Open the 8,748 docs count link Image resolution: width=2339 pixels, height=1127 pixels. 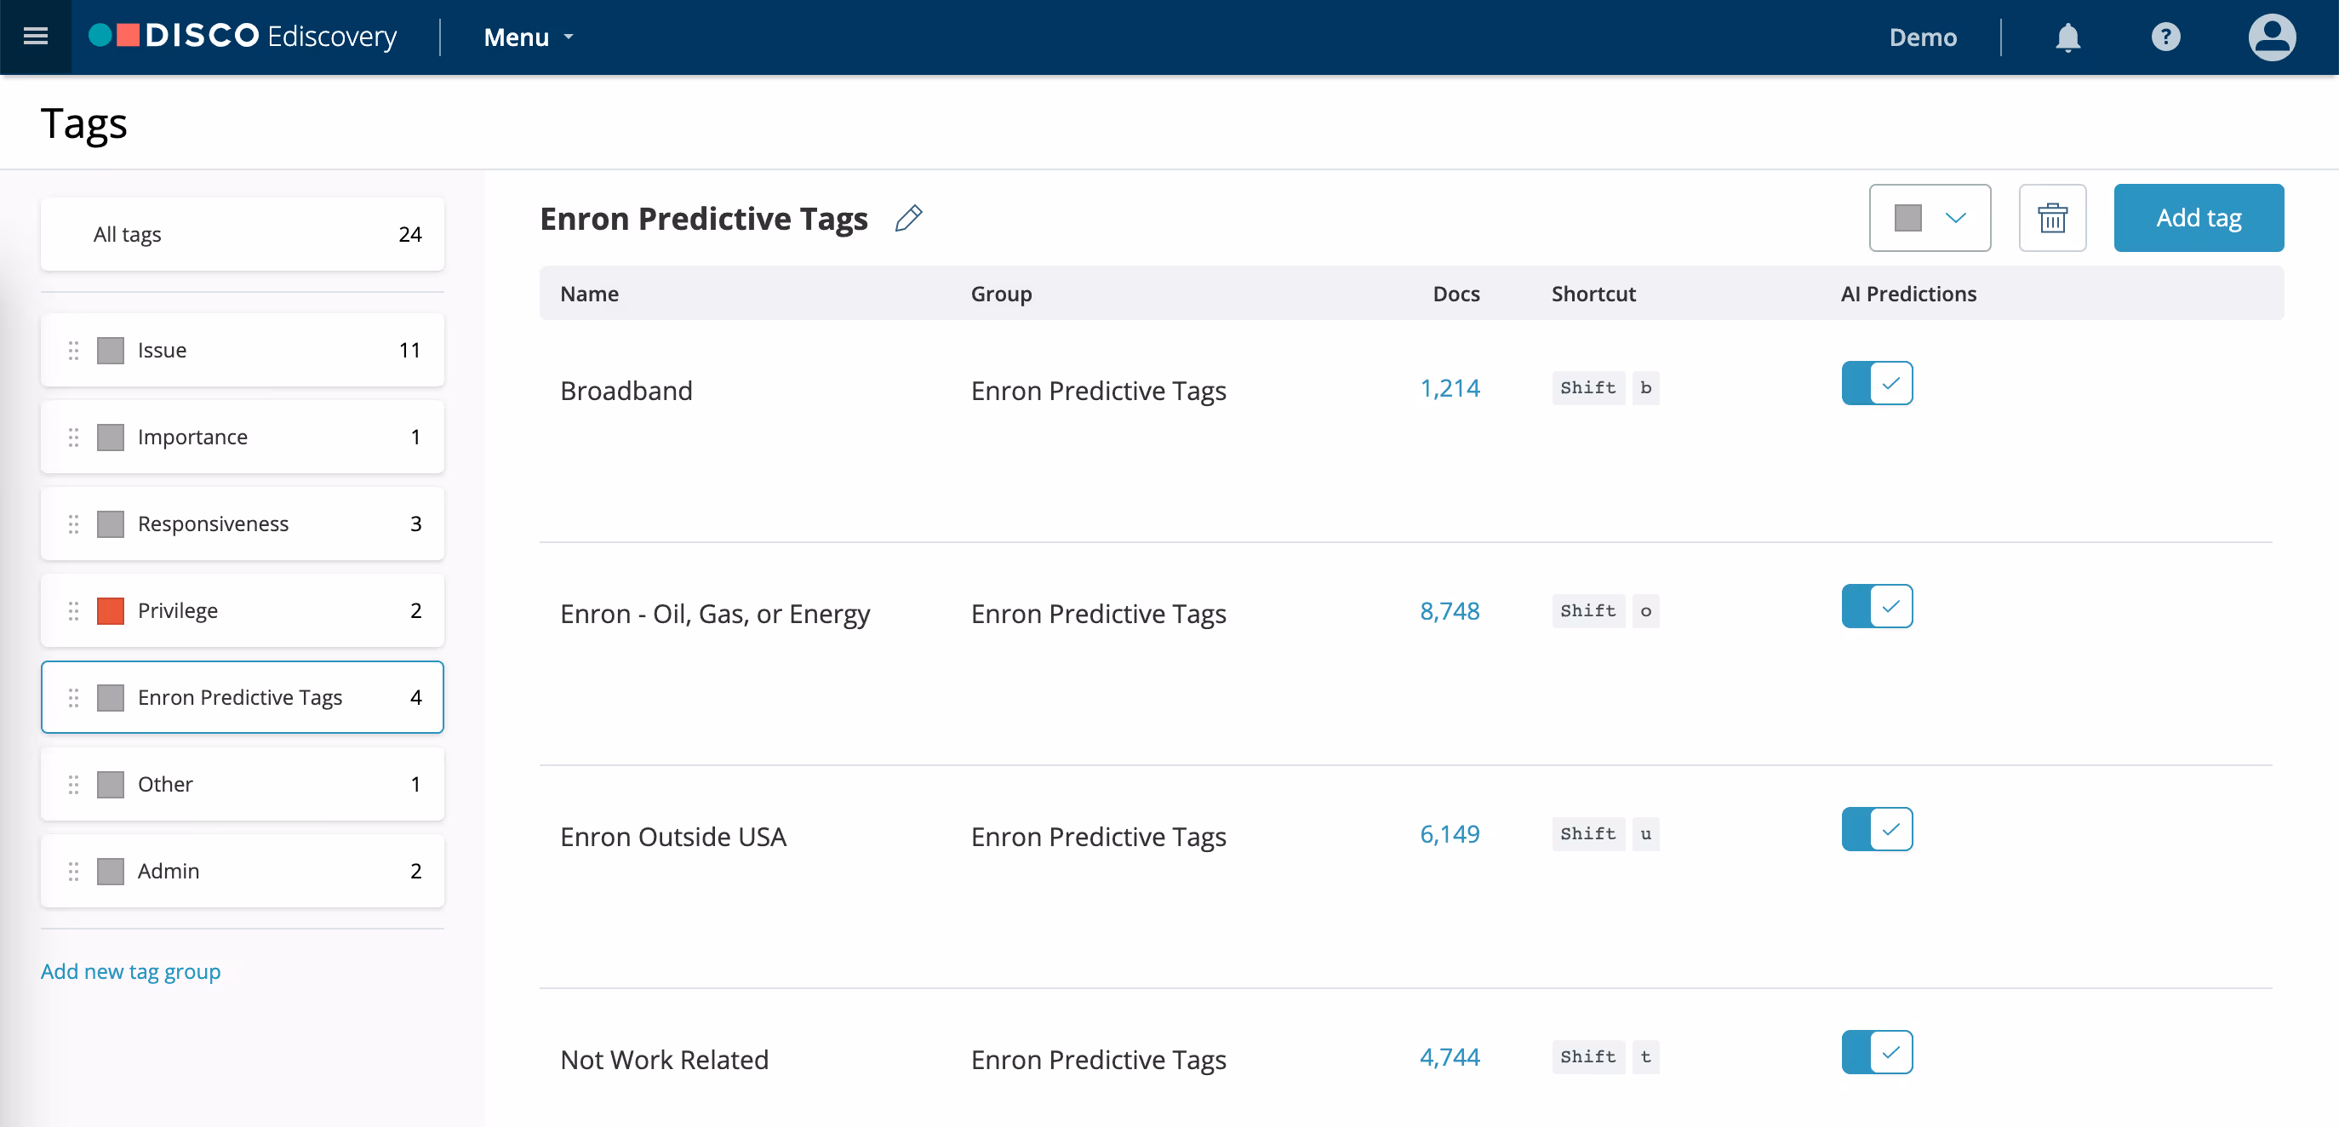(1450, 611)
